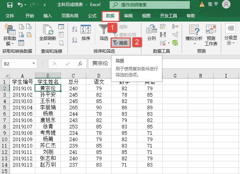The image size is (240, 174).
Task: Click the Flash Fill icon
Action: tap(163, 27)
